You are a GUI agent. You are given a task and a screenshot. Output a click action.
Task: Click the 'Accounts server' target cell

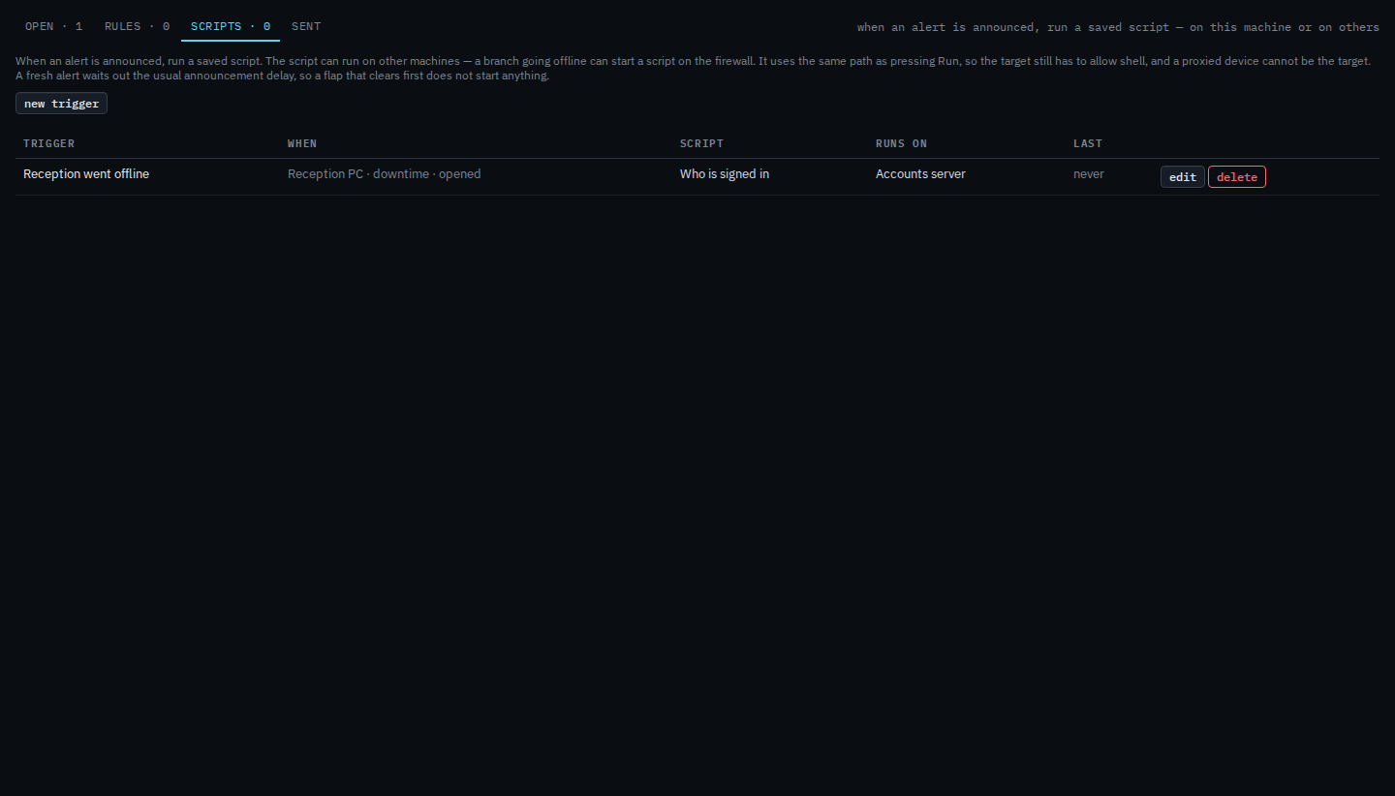[x=920, y=174]
